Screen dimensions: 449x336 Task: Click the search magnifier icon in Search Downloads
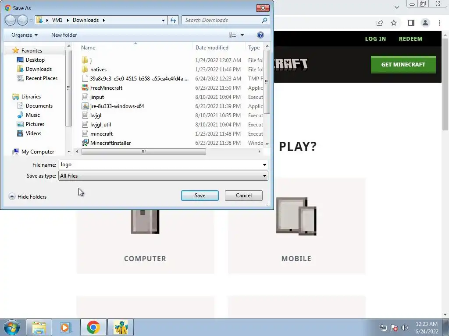264,20
